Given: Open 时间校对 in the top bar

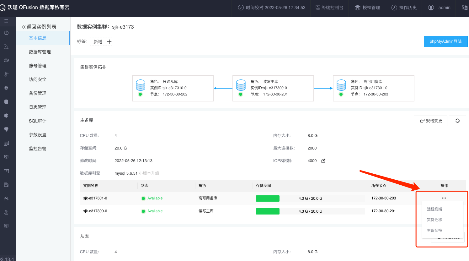Looking at the screenshot, I should point(272,8).
